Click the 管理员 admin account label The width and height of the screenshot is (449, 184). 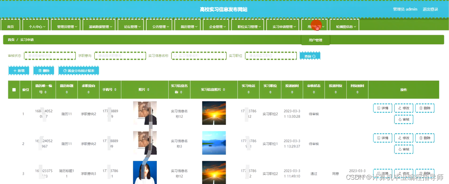(405, 9)
